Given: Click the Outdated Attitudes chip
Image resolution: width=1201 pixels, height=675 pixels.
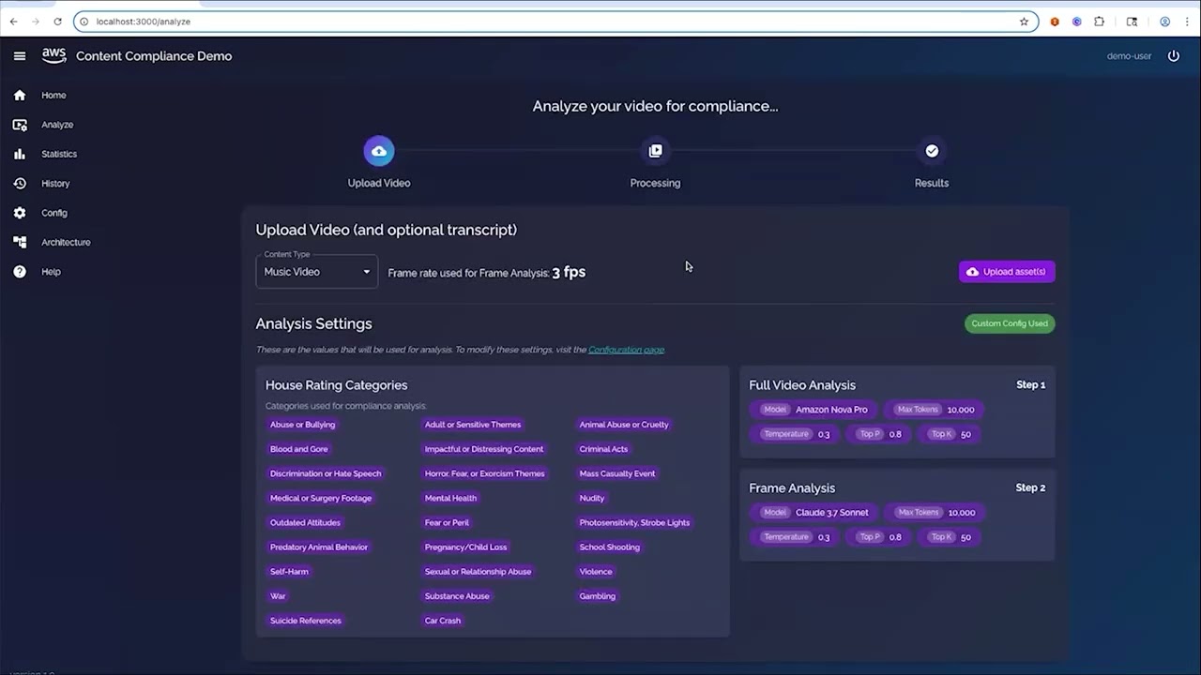Looking at the screenshot, I should [x=305, y=522].
